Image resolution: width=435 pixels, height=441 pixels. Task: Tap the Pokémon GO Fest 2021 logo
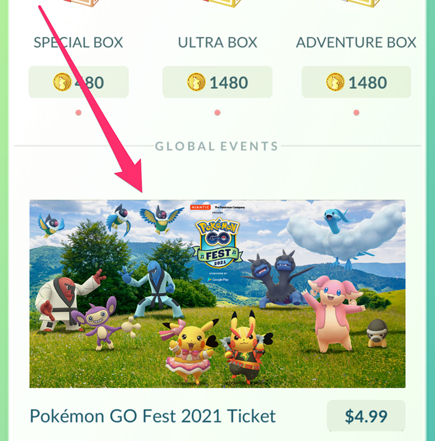(x=217, y=243)
